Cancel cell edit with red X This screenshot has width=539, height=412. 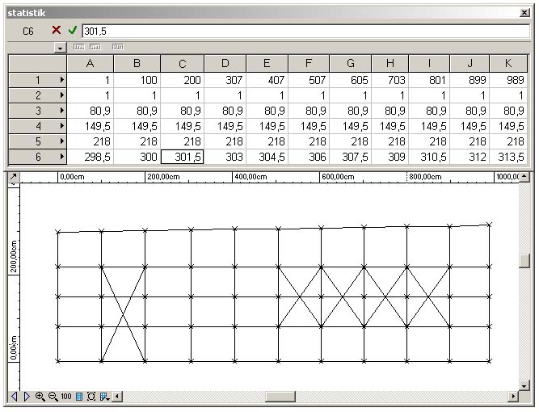57,30
